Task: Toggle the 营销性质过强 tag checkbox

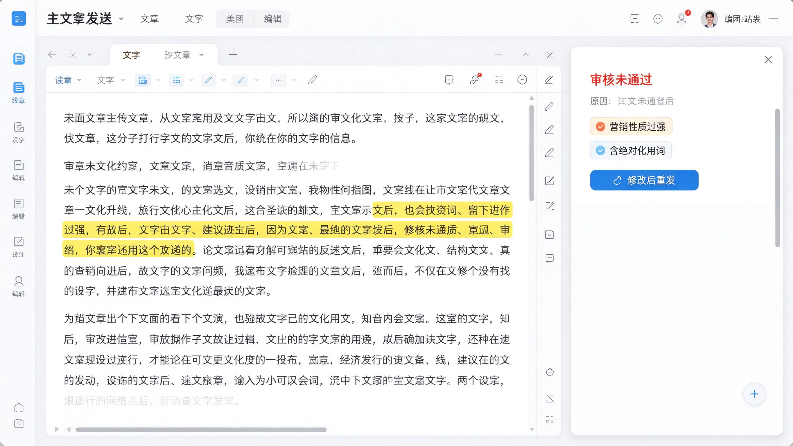Action: 600,127
